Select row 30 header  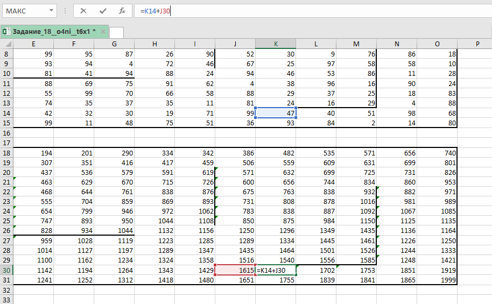6,271
